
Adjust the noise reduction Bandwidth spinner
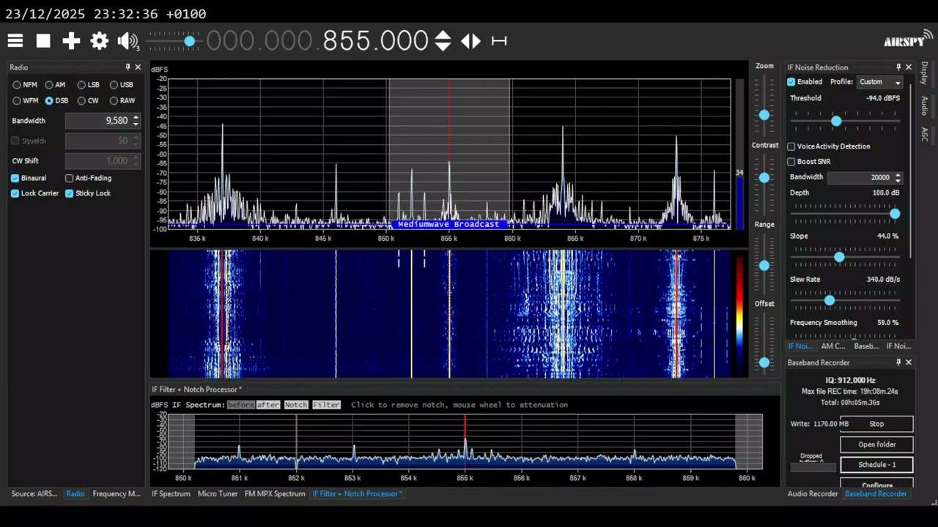point(898,177)
